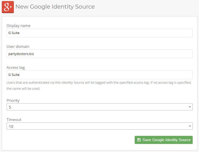
Task: Click the 'User domain' label
Action: point(18,47)
